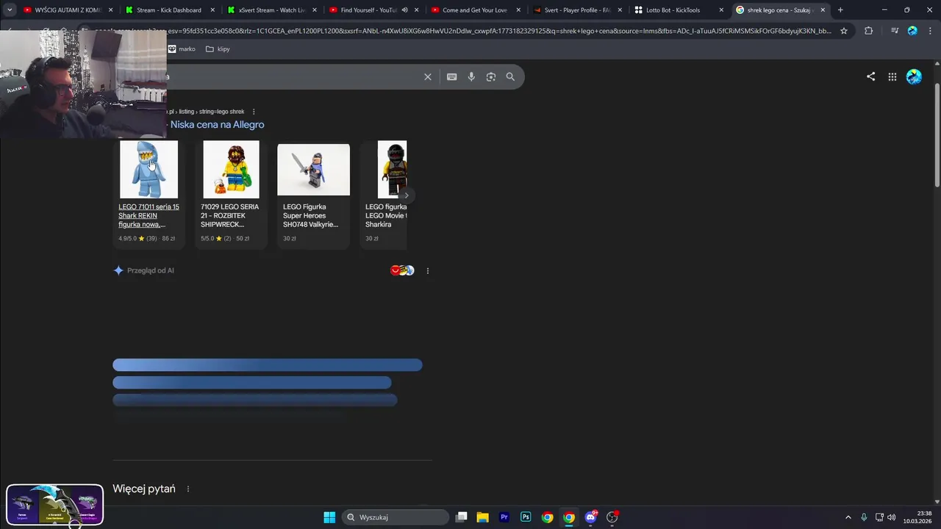Open the Shipwreck Survivor figure thumbnail
Viewport: 941px width, 529px height.
[231, 169]
